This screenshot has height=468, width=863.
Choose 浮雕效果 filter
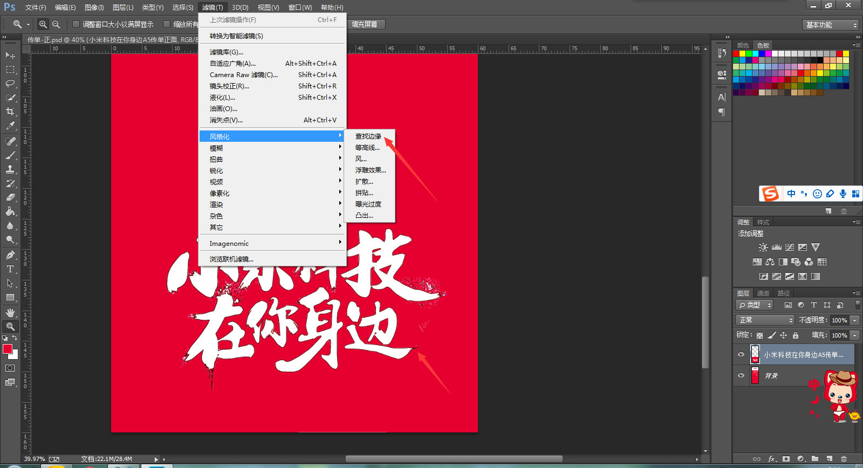369,170
